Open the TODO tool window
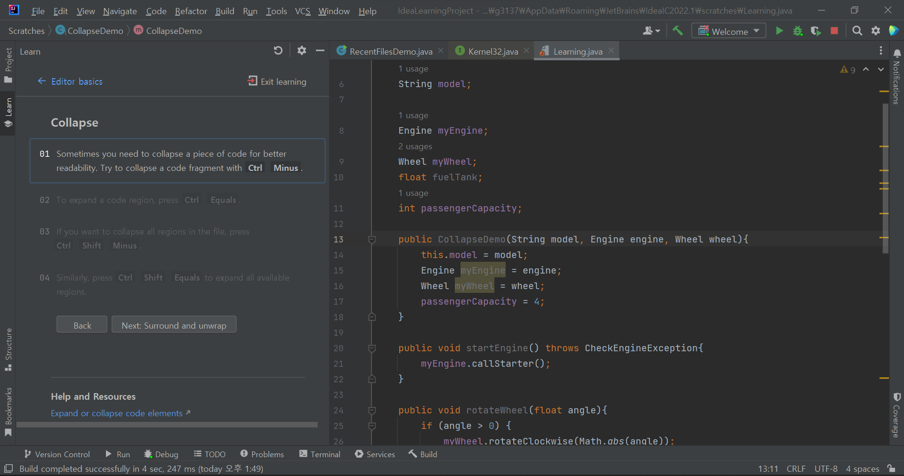This screenshot has height=476, width=904. pos(210,454)
